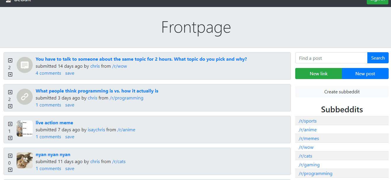Upvote the programming vs. reality post
391x180 pixels.
pos(10,92)
